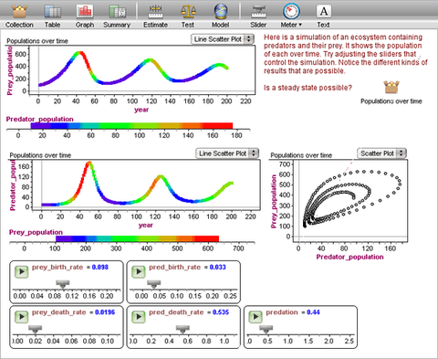The height and width of the screenshot is (359, 438).
Task: Change the Scatter Plot type dropdown
Action: tap(381, 153)
